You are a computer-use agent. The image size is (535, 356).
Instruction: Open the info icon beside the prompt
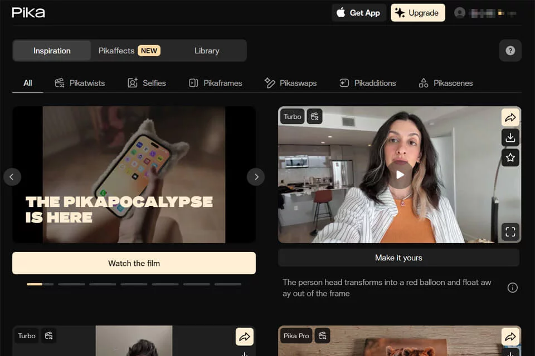point(512,288)
